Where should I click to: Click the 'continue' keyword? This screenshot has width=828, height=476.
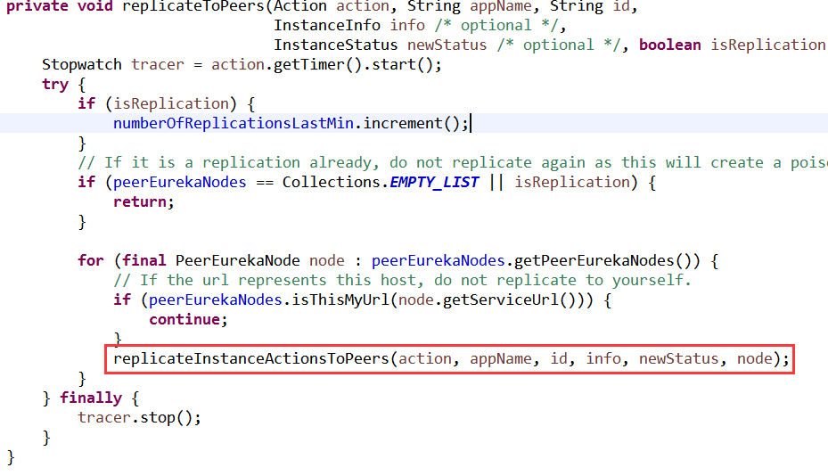184,320
